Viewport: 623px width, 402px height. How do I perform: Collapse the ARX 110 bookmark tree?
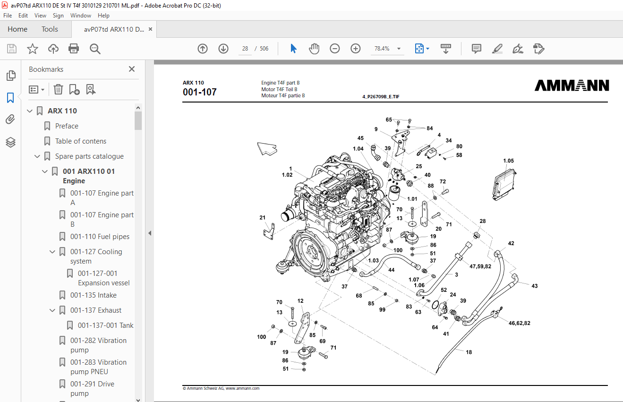pos(30,111)
